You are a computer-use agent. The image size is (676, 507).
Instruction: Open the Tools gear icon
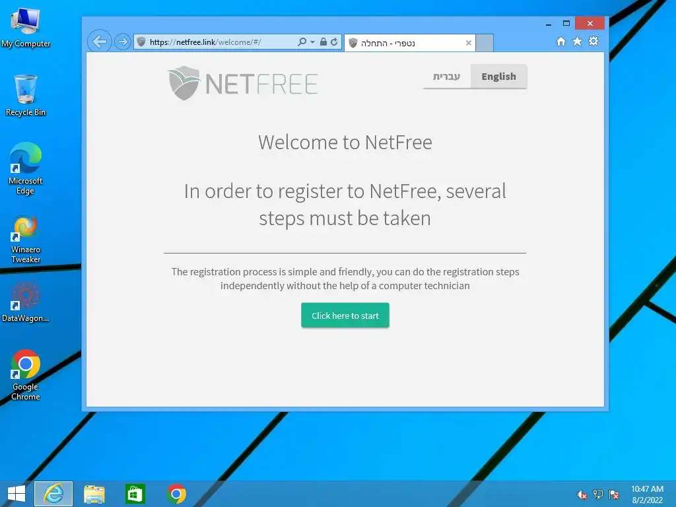click(x=593, y=42)
